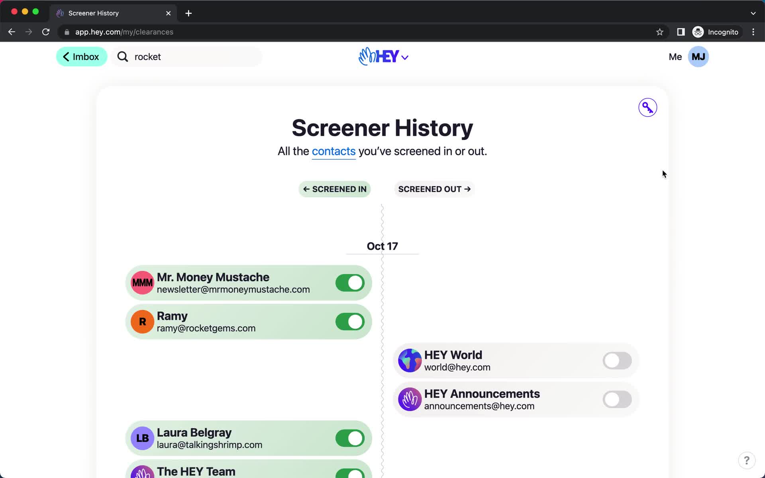Viewport: 765px width, 478px height.
Task: Click the Laura Belgray contact entry
Action: click(x=249, y=438)
